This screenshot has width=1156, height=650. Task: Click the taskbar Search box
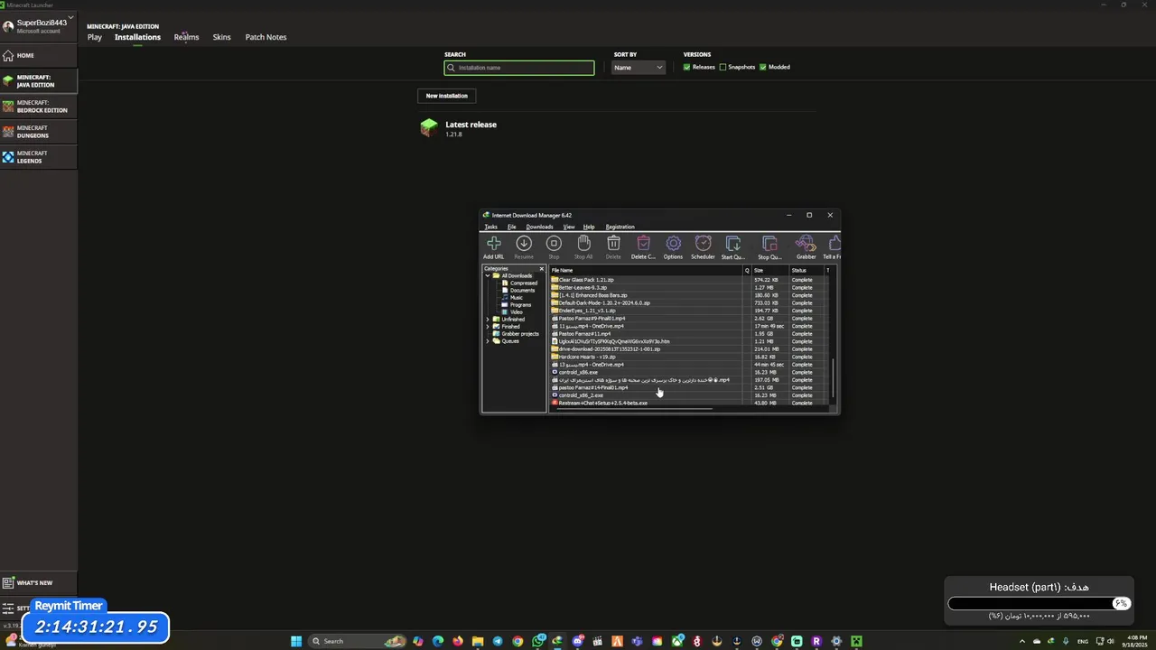(x=358, y=641)
